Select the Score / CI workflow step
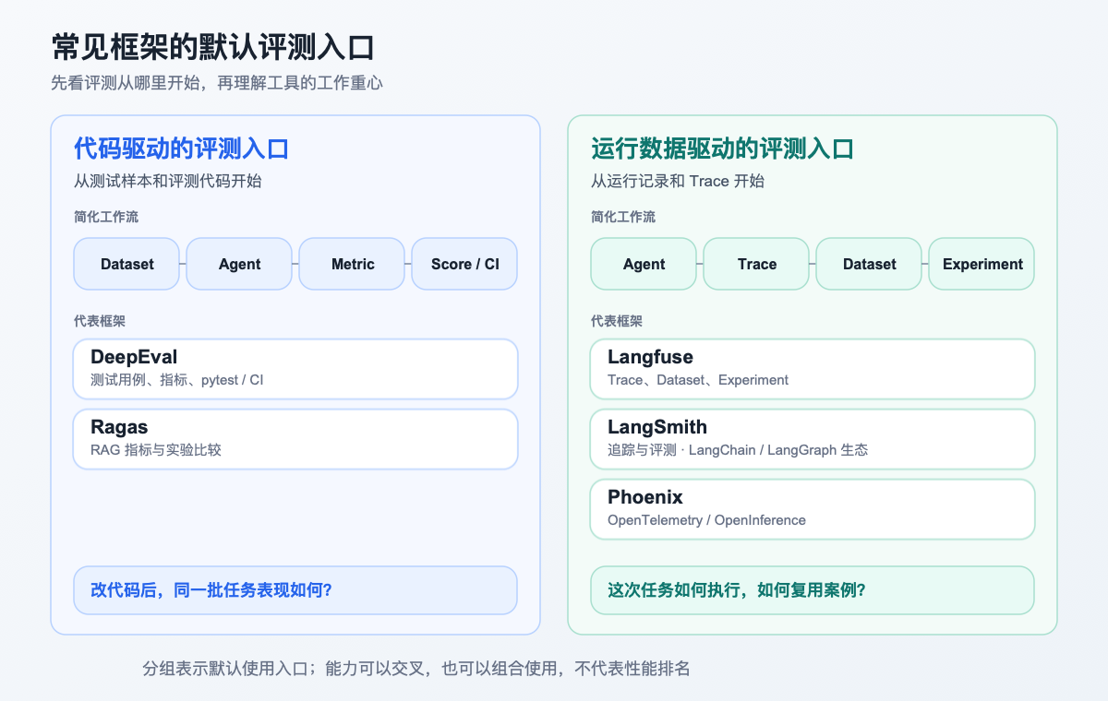The width and height of the screenshot is (1108, 701). [x=464, y=264]
